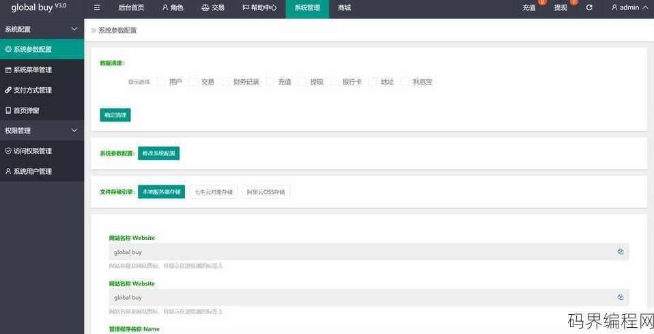Screen dimensions: 654x334
Task: Click the refresh icon in top bar
Action: [589, 7]
